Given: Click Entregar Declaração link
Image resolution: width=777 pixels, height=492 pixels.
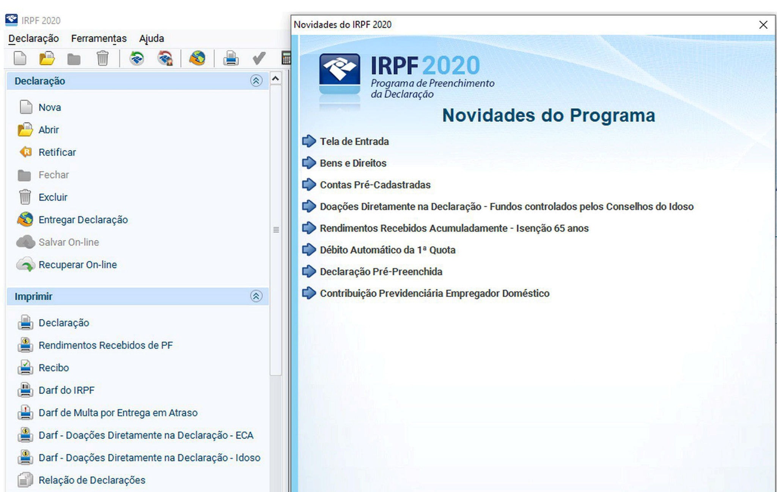Looking at the screenshot, I should coord(83,220).
